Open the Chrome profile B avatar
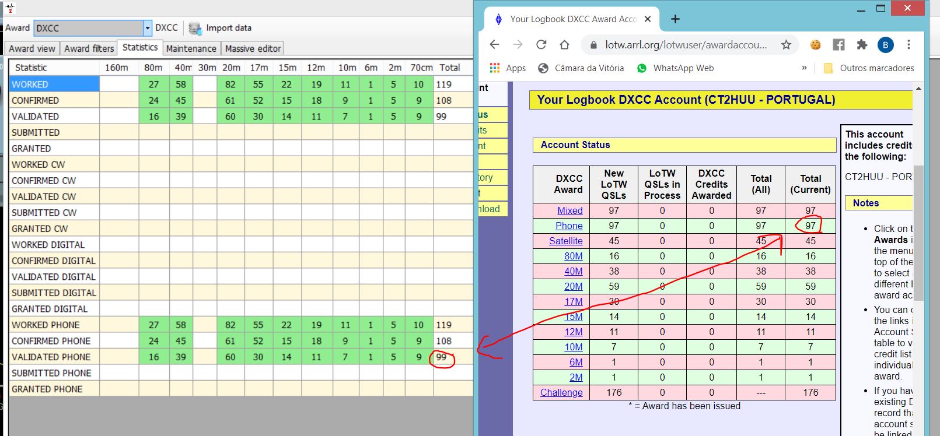This screenshot has height=436, width=940. click(x=885, y=45)
